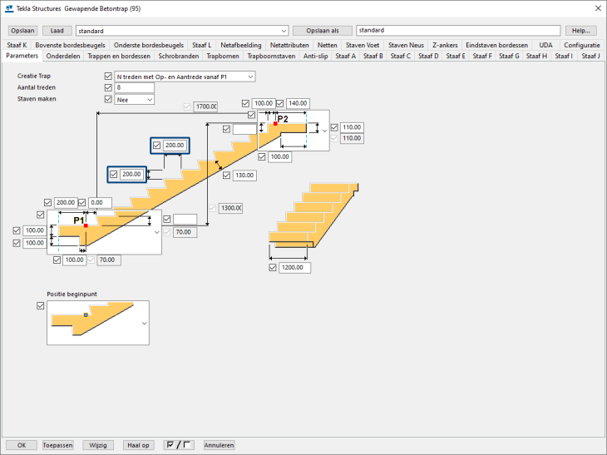Go to the Schrobranden tab
Screen dimensions: 607x455
178,57
